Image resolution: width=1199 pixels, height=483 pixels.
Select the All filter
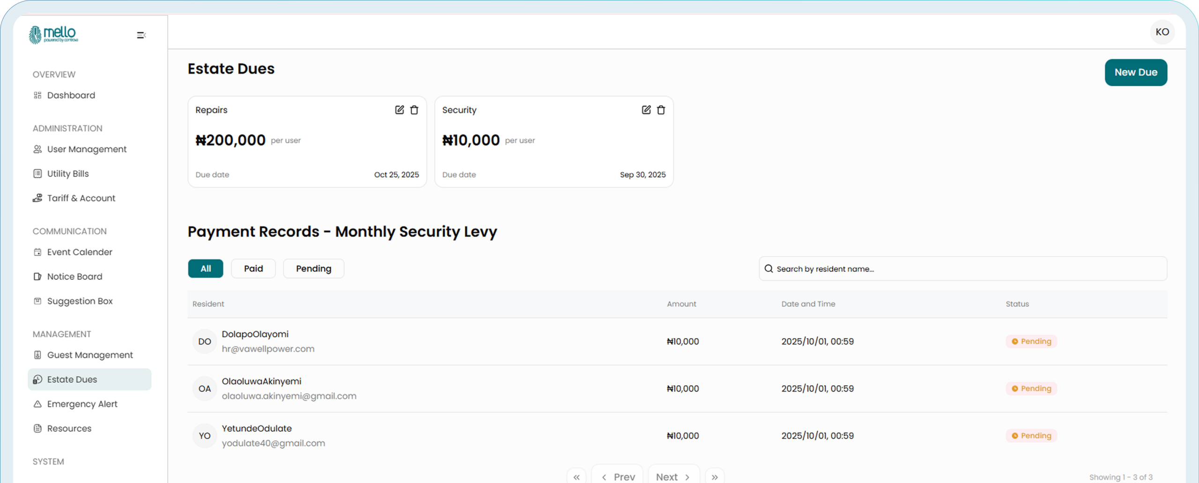[x=206, y=268]
